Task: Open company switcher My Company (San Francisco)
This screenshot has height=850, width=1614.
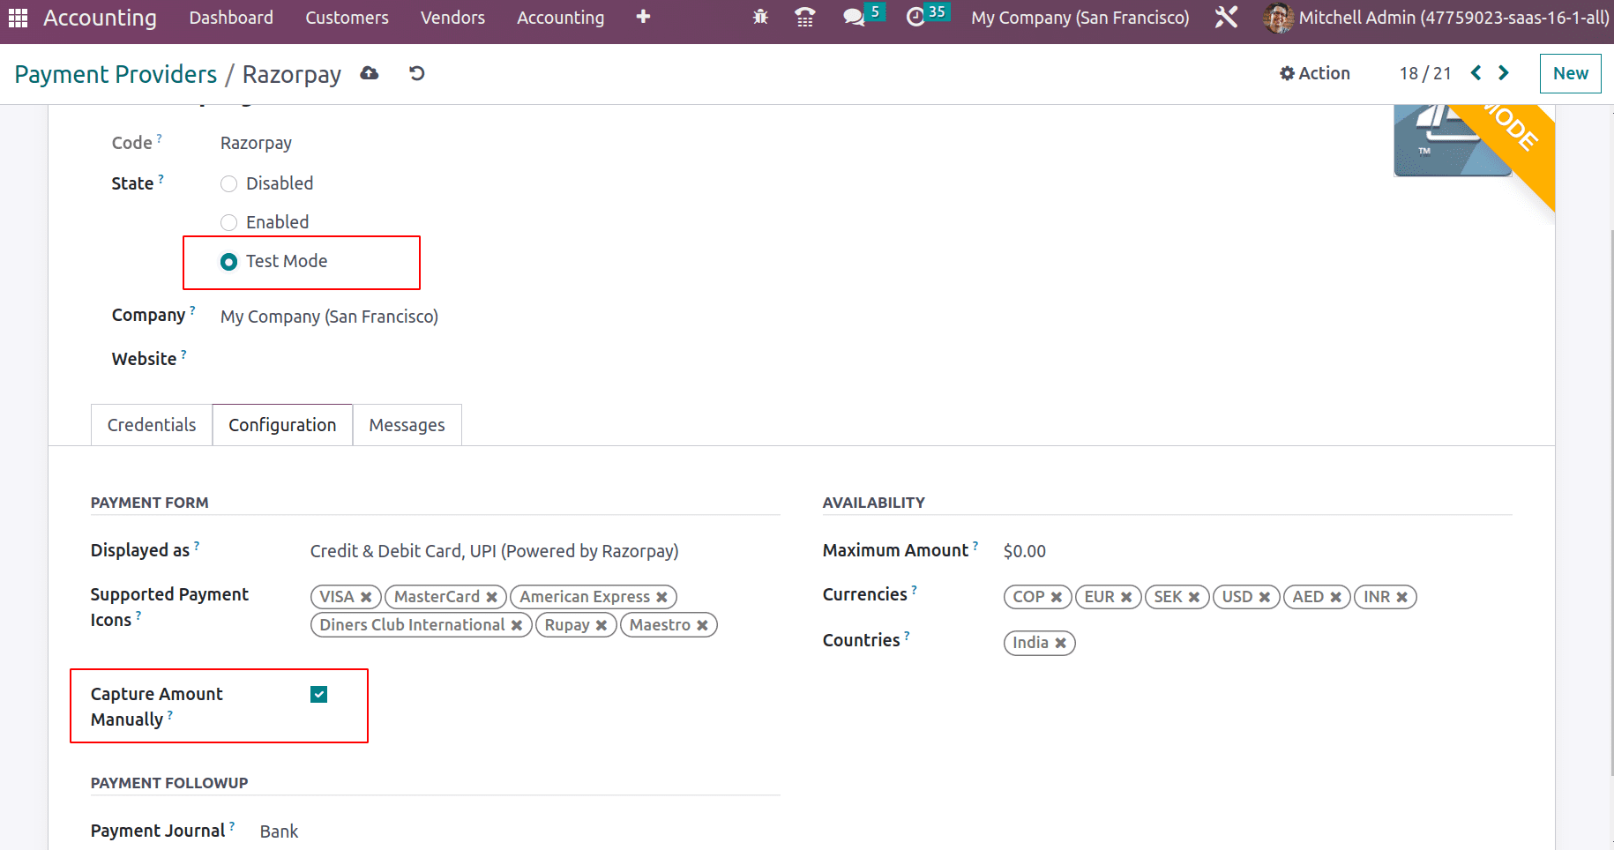Action: 1080,18
